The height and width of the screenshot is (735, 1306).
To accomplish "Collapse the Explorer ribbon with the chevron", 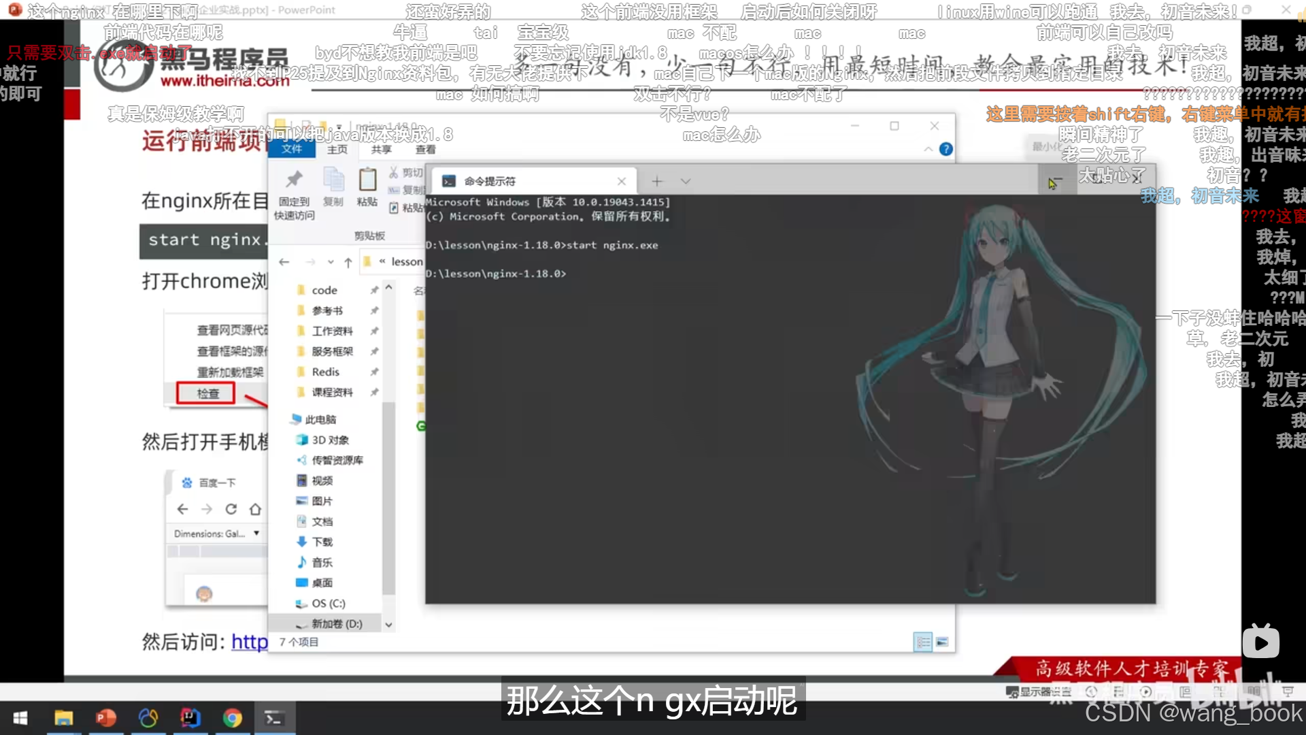I will [x=928, y=149].
